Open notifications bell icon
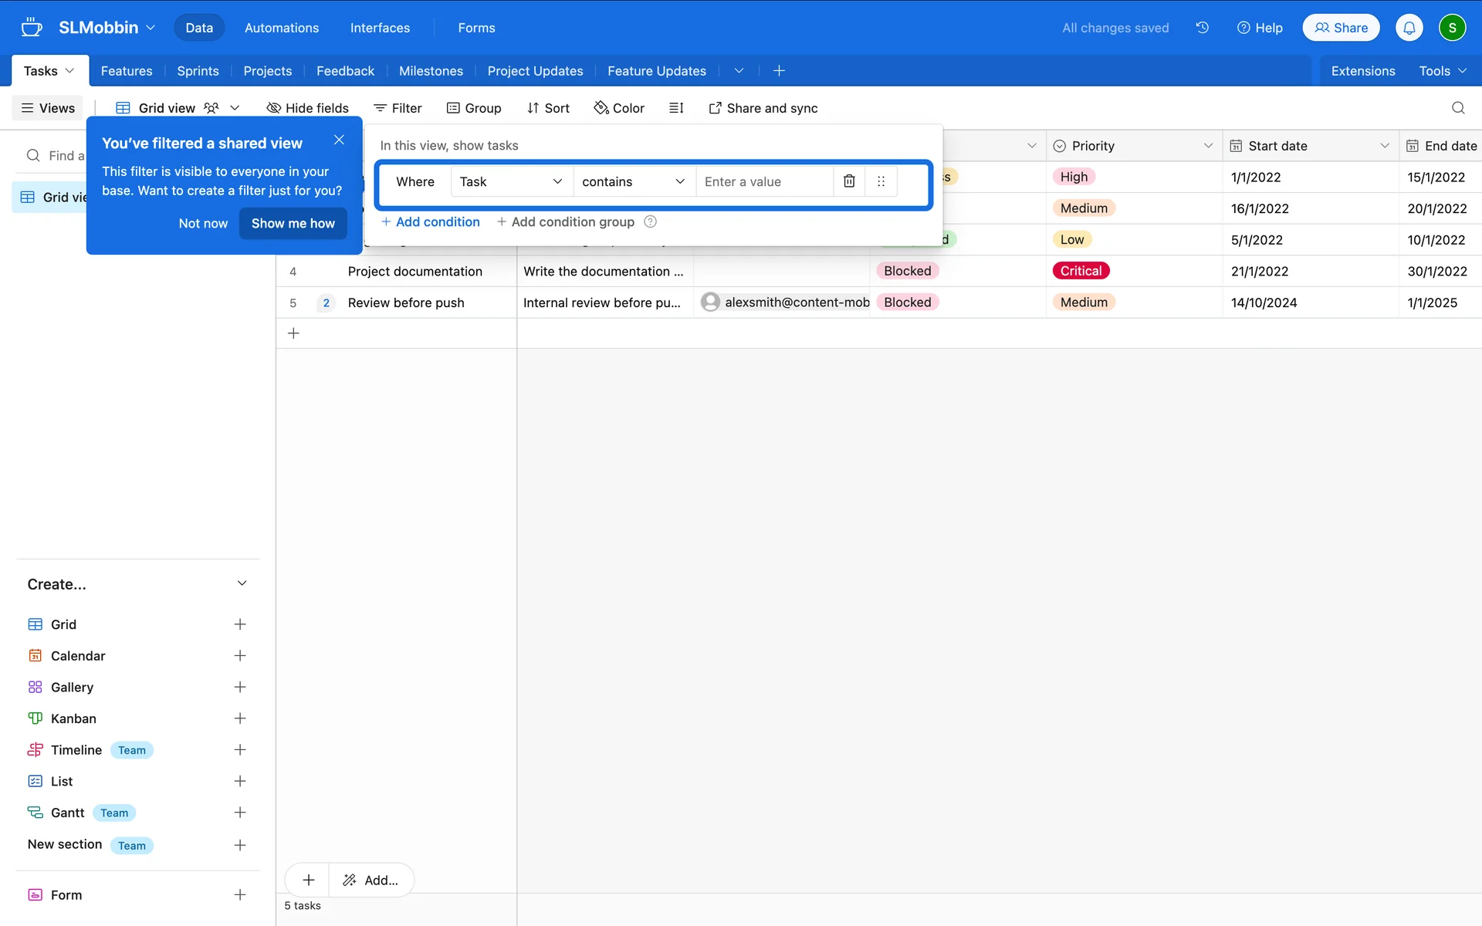 point(1409,28)
